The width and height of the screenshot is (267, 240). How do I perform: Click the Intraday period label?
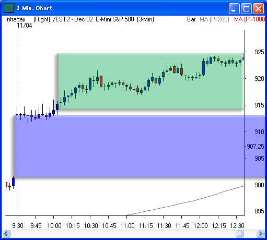click(x=15, y=19)
